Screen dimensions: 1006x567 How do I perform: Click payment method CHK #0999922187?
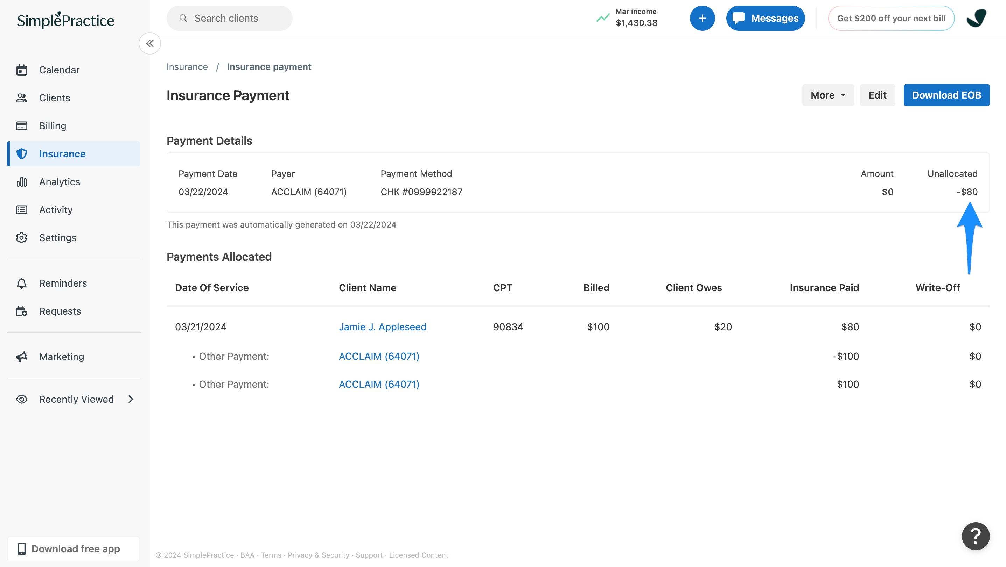pos(421,192)
